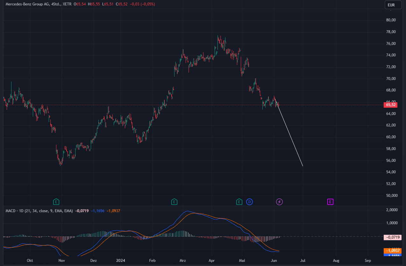Click the price change text −0,03 (−0,05%)
The width and height of the screenshot is (406, 266).
[141, 4]
